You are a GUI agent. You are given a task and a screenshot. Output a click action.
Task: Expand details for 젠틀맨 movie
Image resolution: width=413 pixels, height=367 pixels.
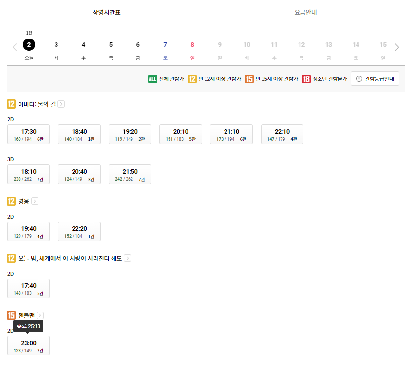pyautogui.click(x=40, y=315)
